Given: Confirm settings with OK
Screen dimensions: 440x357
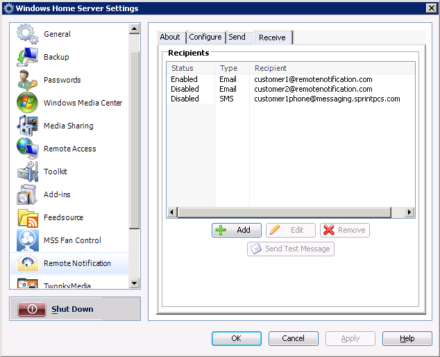Looking at the screenshot, I should coord(237,338).
